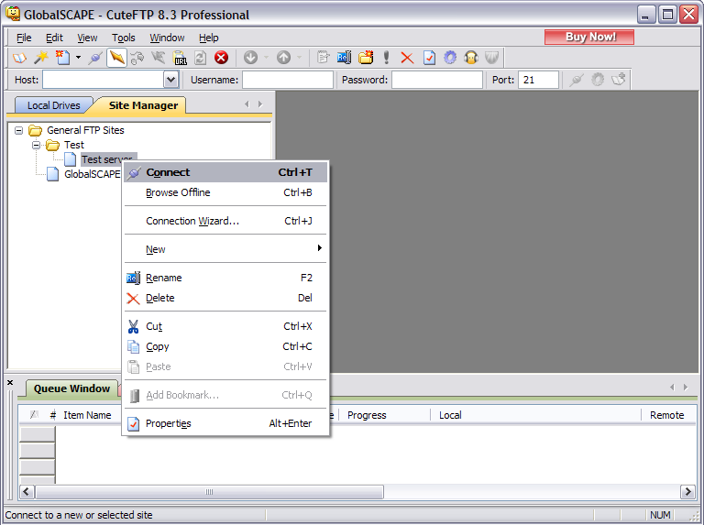Click the connection settings gear beside Port
This screenshot has height=525, width=704.
tap(598, 80)
